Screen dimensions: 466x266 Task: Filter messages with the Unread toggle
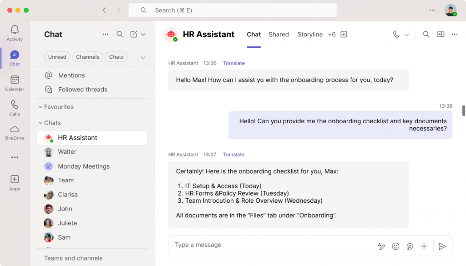(57, 57)
